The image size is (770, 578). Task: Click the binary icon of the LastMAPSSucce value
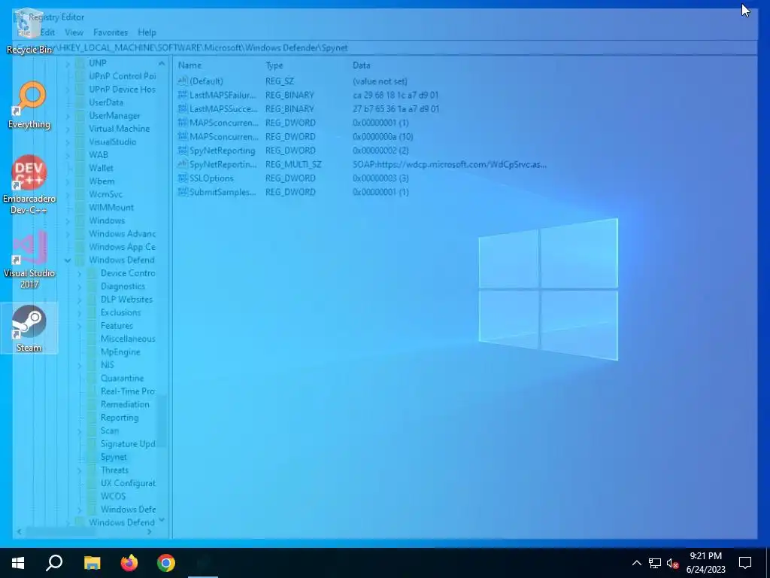click(183, 108)
